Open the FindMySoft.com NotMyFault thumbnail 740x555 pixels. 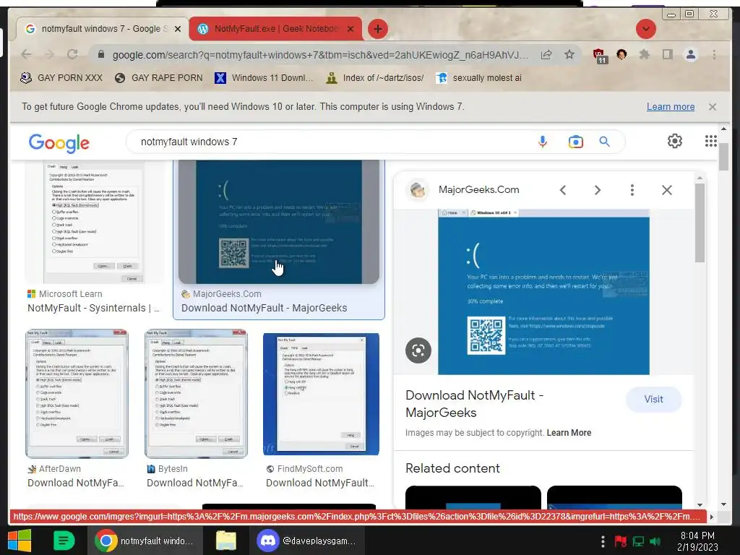(321, 394)
